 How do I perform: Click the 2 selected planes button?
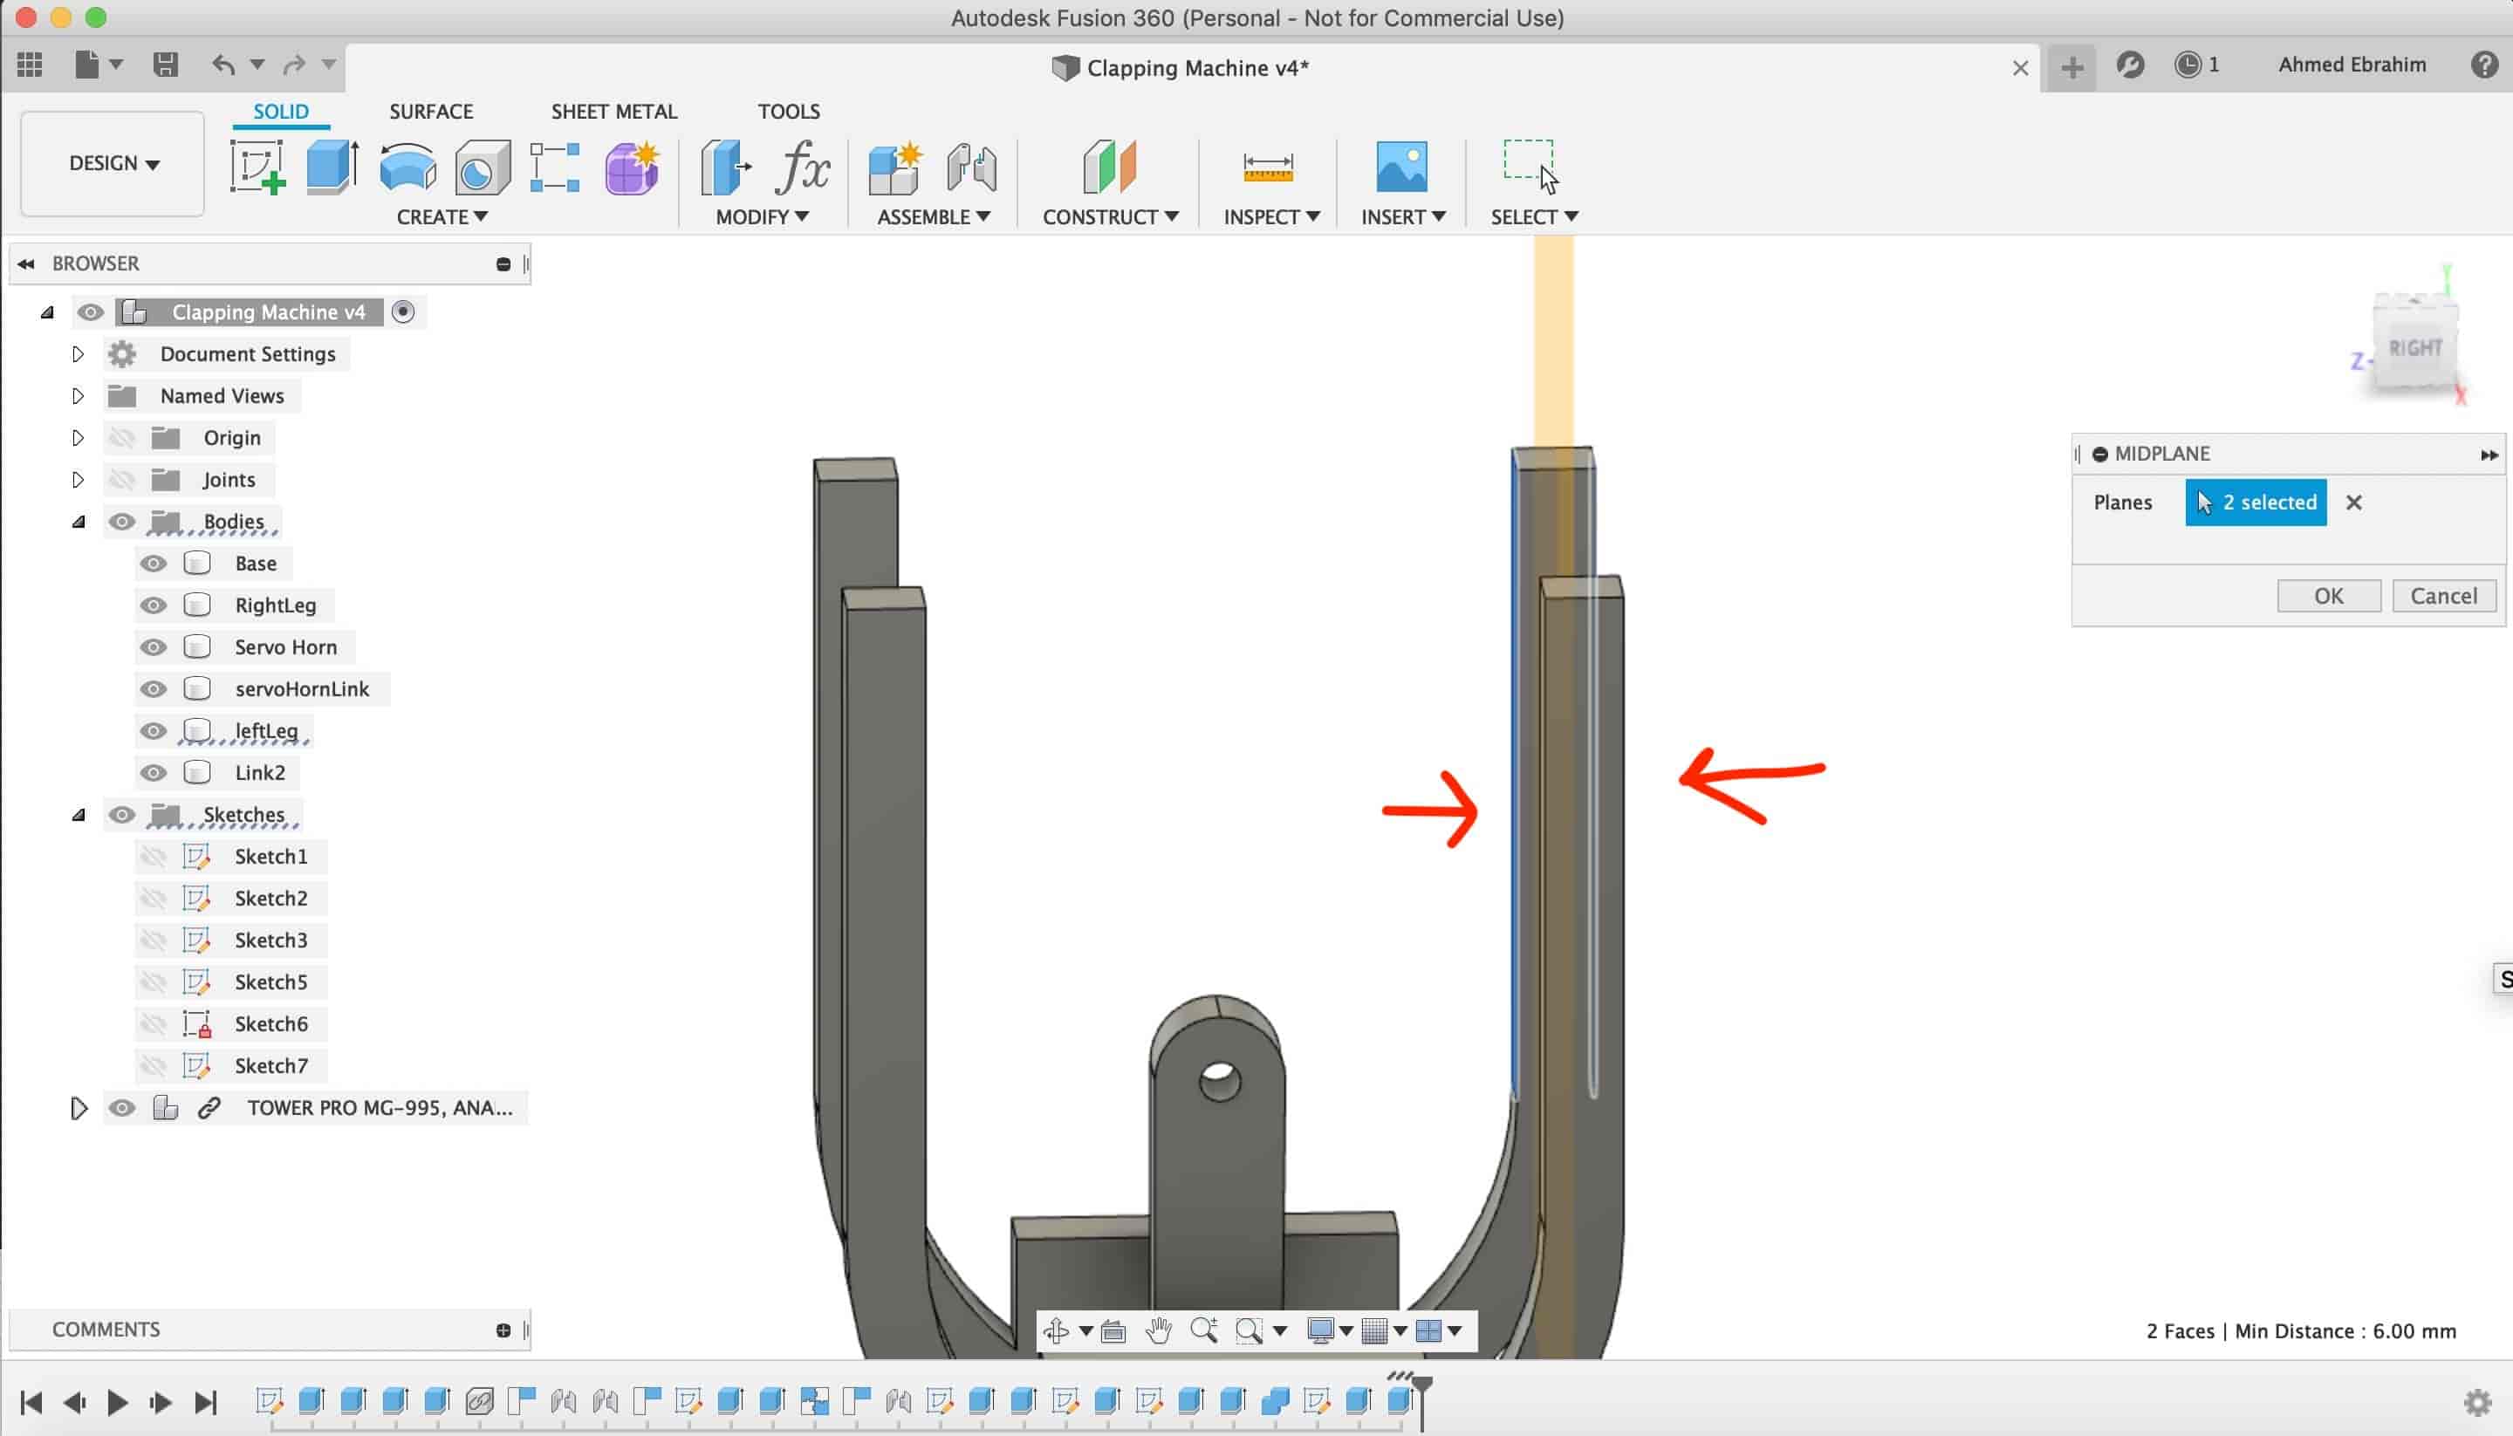[x=2256, y=502]
